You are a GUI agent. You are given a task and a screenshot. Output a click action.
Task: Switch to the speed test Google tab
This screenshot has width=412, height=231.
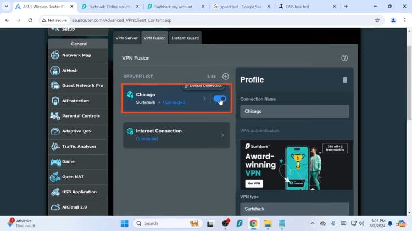(241, 7)
